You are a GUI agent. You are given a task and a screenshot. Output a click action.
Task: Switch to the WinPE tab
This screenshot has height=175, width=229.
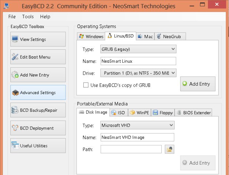[140, 112]
